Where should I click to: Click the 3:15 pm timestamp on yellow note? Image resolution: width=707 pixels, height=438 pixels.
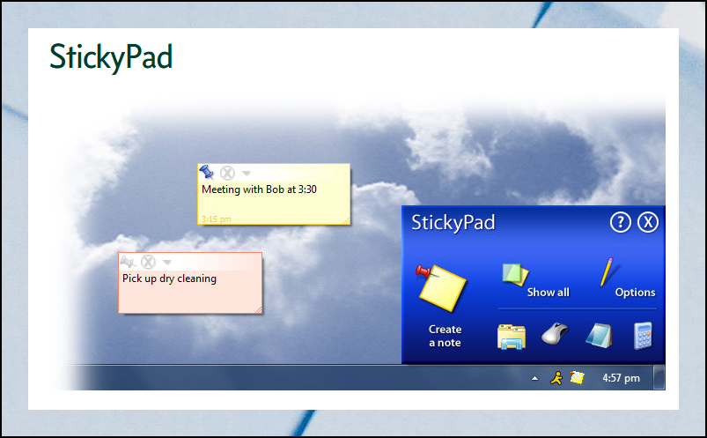[x=216, y=219]
